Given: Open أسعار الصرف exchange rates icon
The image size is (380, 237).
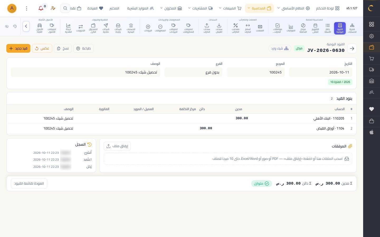Looking at the screenshot, I should pos(248,28).
